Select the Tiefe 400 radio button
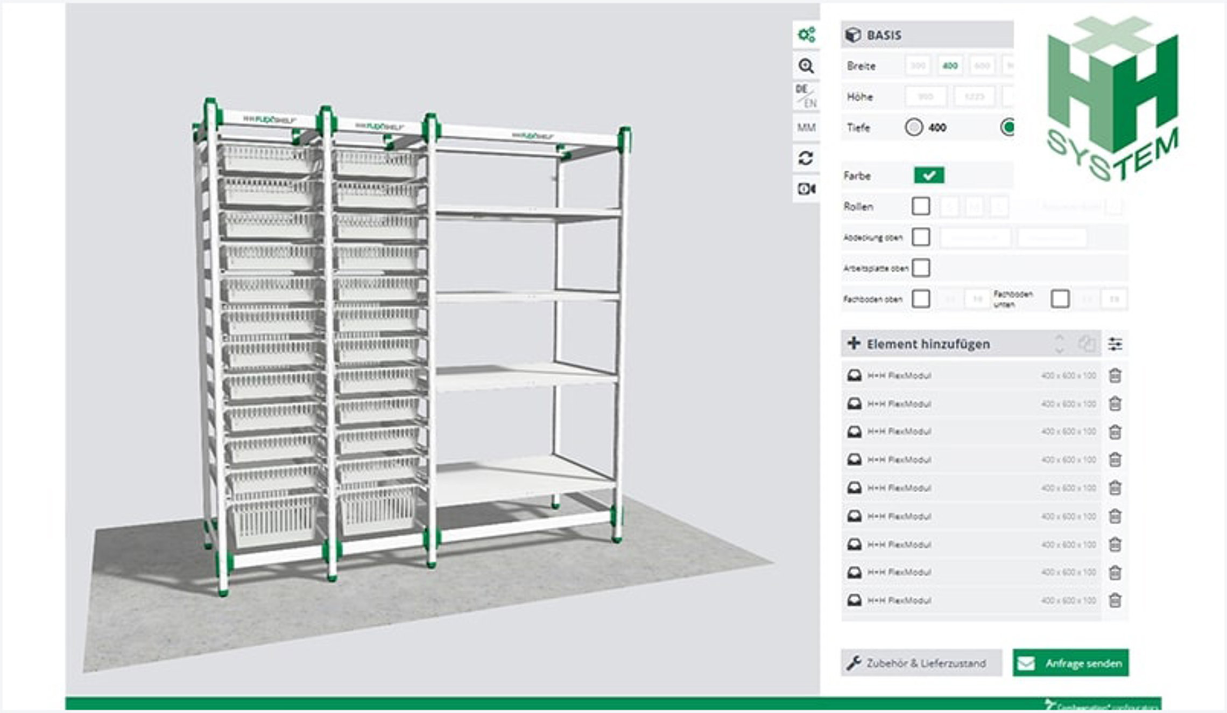This screenshot has width=1227, height=713. click(914, 128)
